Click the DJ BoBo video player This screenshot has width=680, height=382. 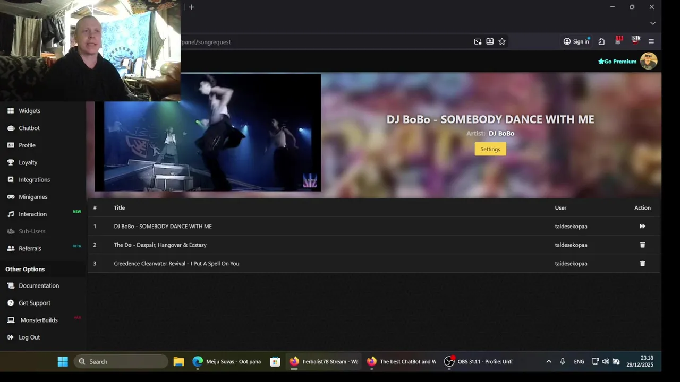point(208,133)
